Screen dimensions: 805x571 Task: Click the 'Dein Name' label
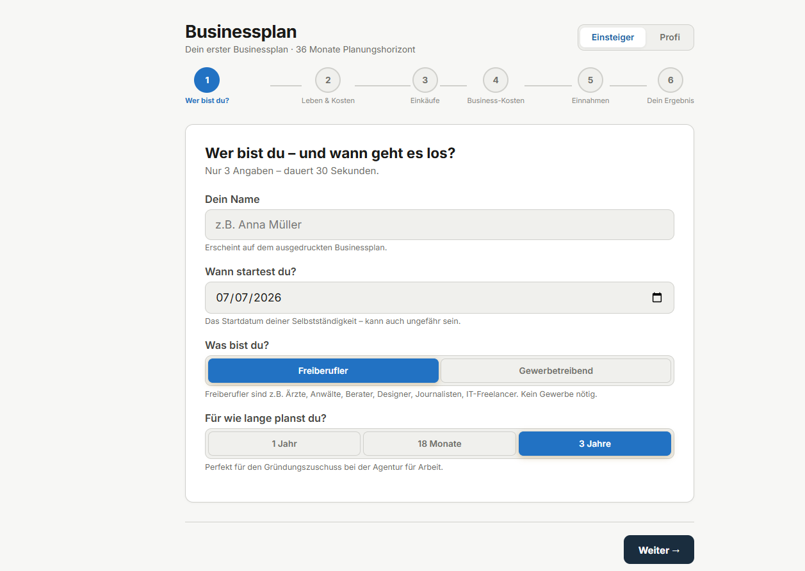coord(232,199)
